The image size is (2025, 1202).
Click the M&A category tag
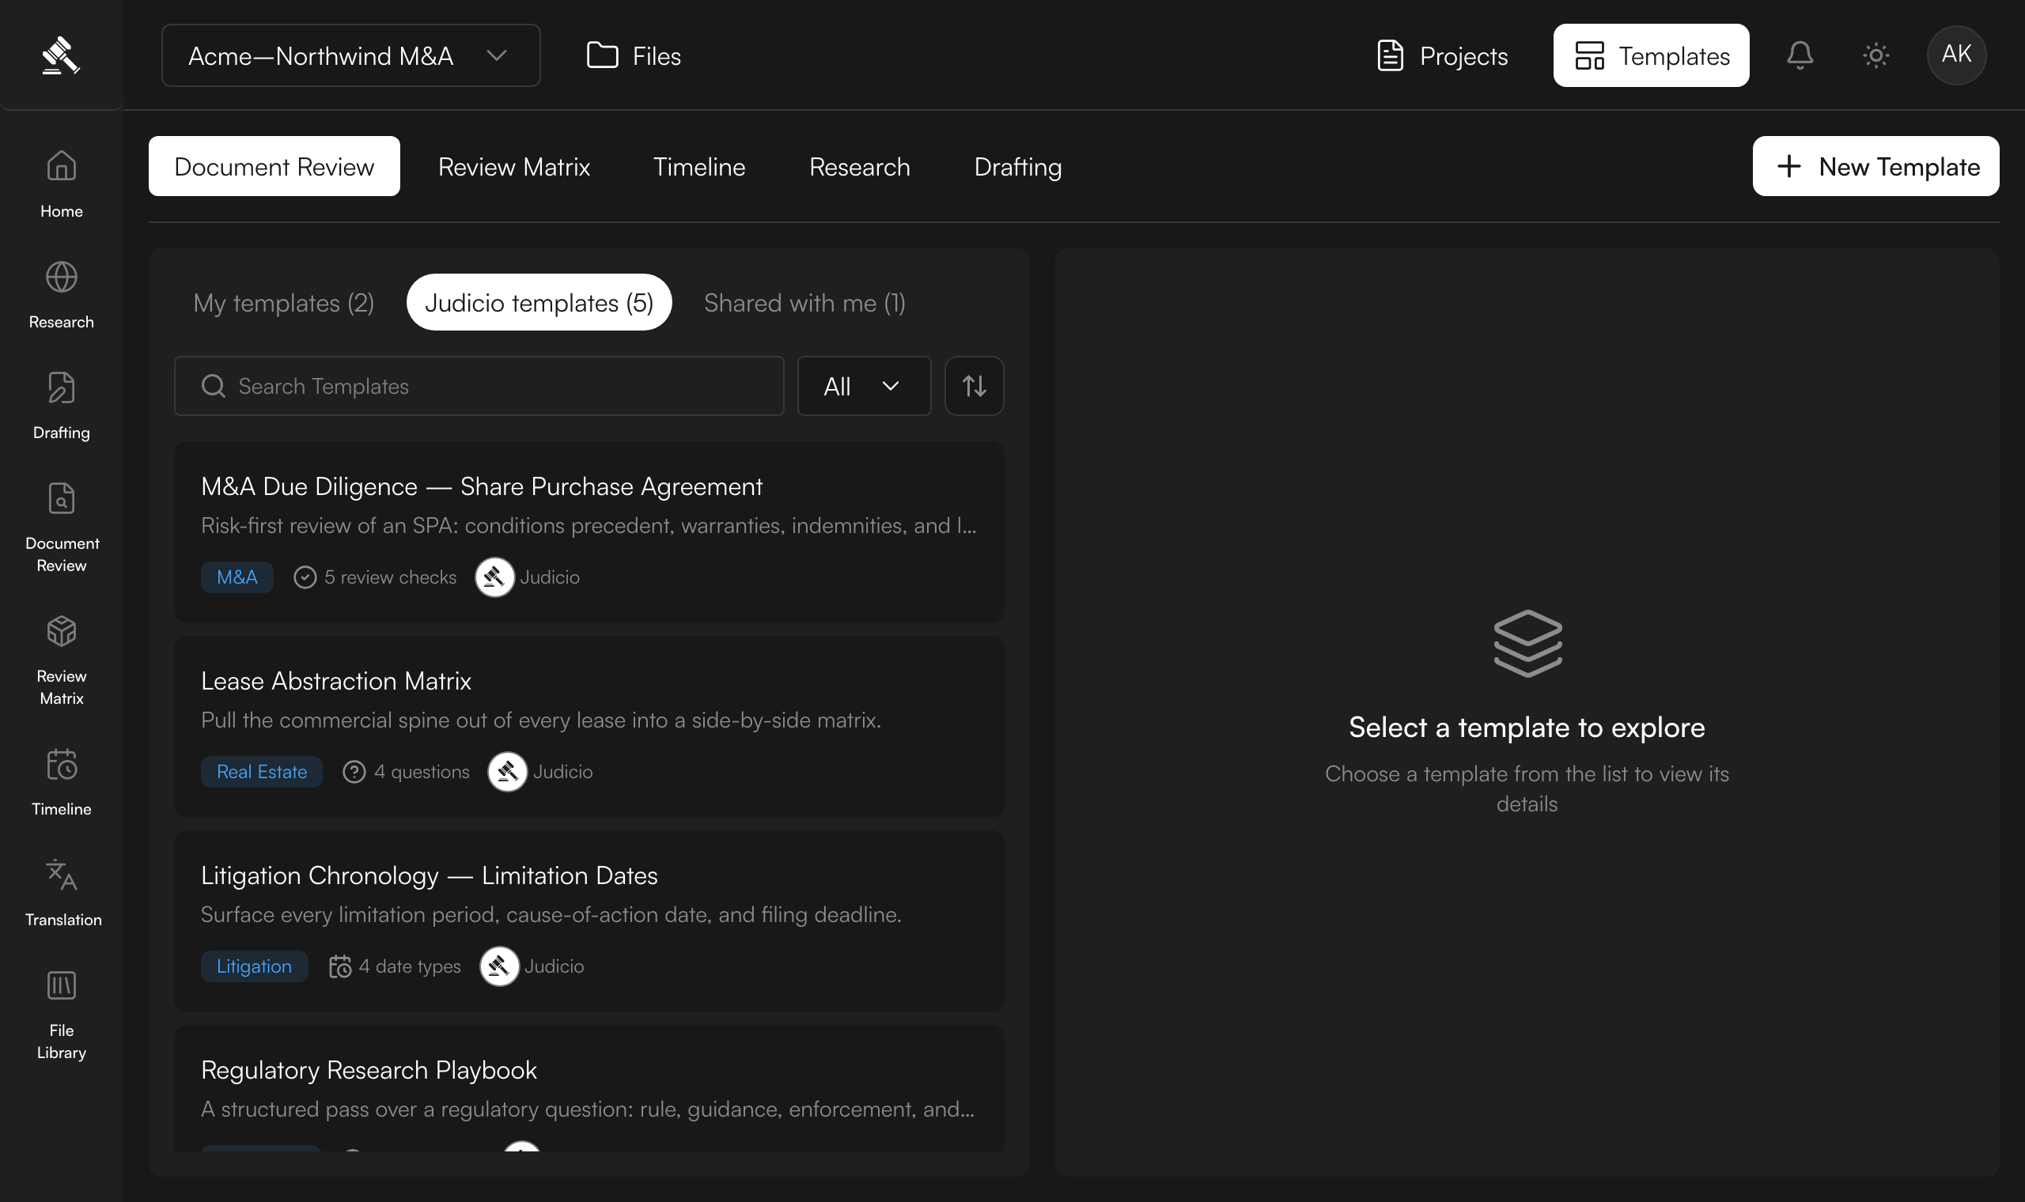pyautogui.click(x=237, y=577)
